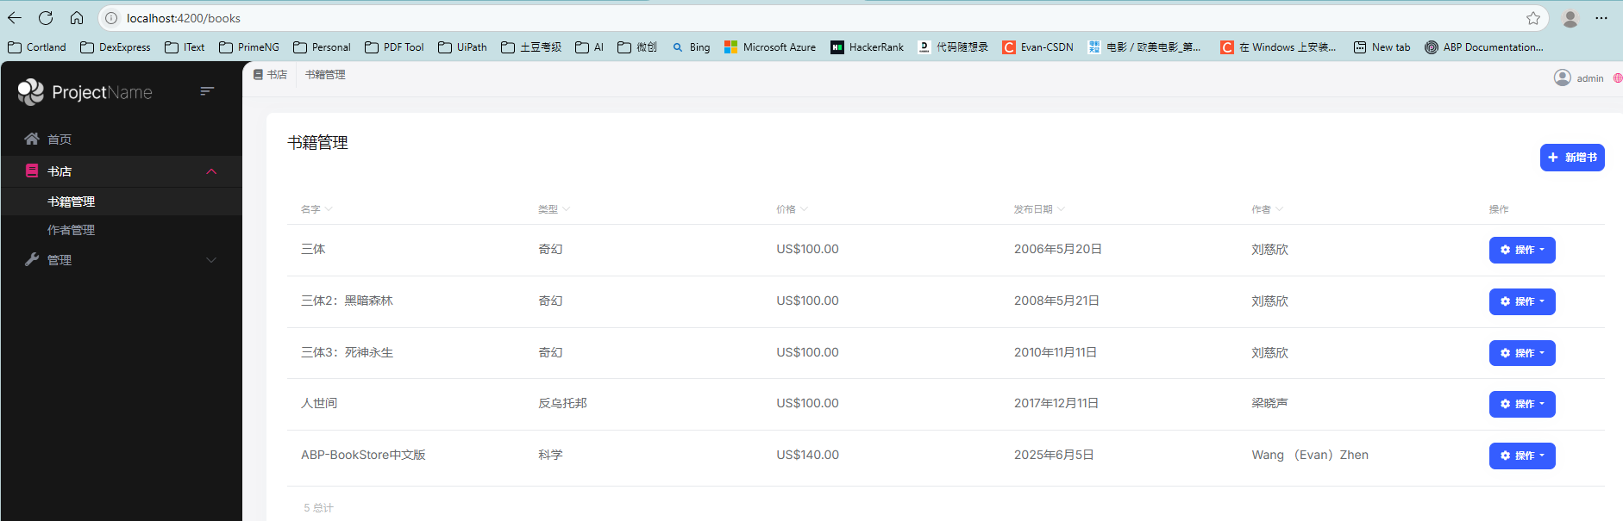This screenshot has height=521, width=1623.
Task: Open browser settings and more menu
Action: (x=1601, y=18)
